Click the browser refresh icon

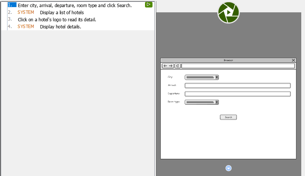[178, 66]
